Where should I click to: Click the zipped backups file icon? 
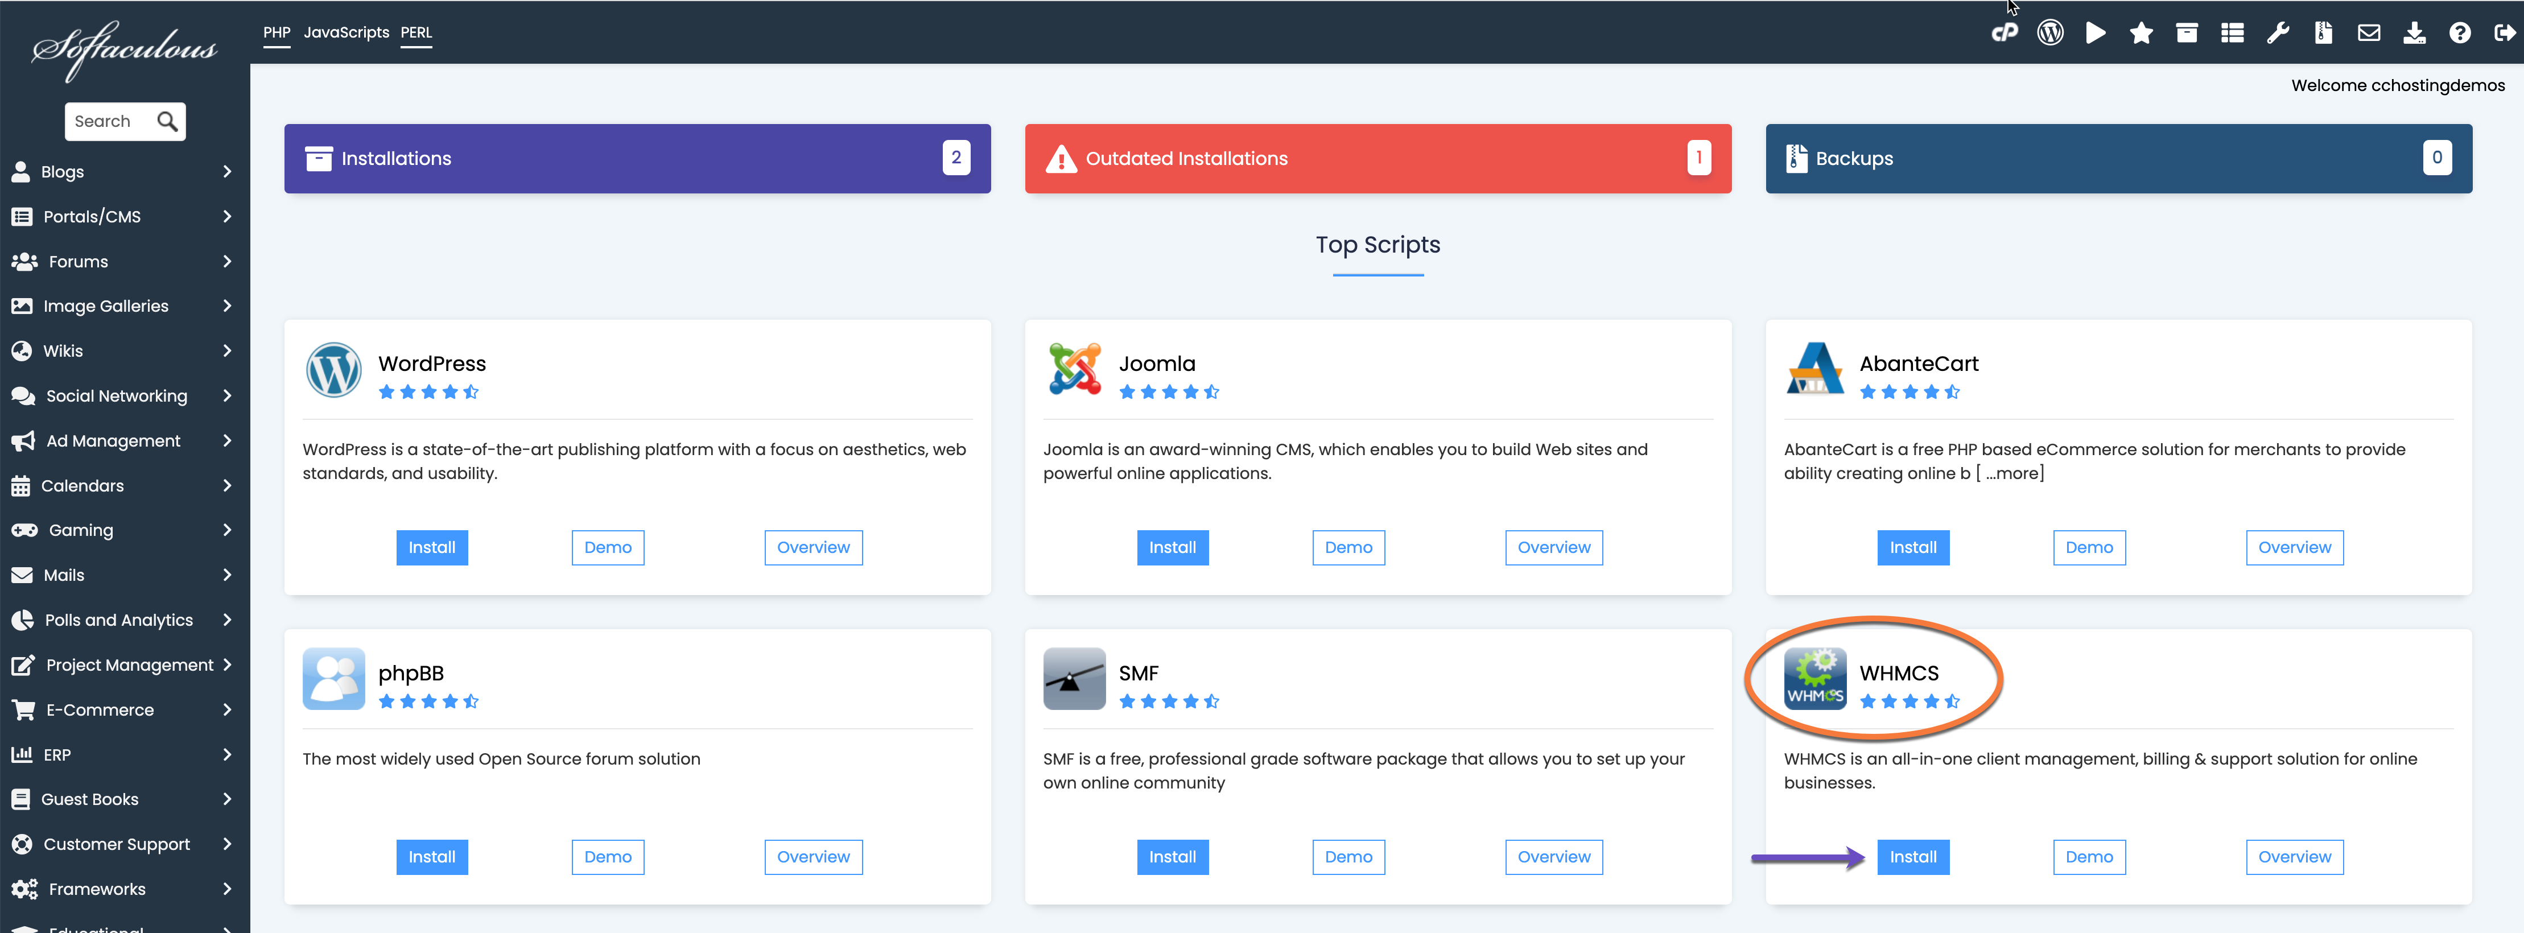tap(2323, 34)
